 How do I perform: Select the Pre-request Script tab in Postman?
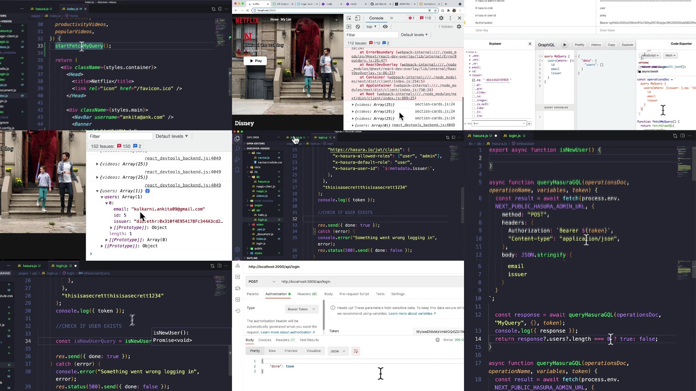pos(354,294)
